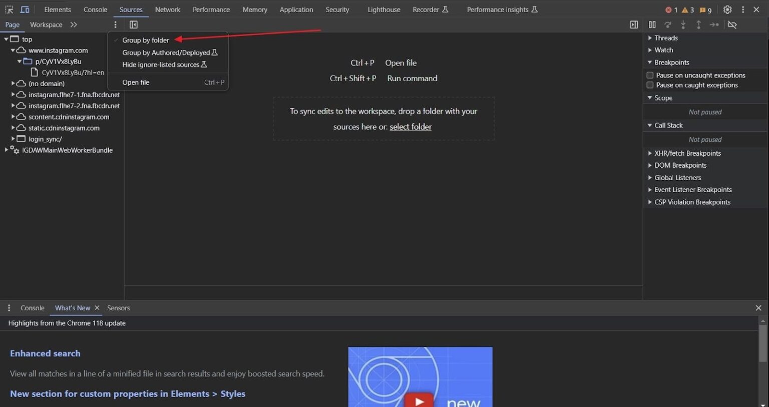Toggle the device toolbar icon
The width and height of the screenshot is (769, 407).
(x=25, y=10)
